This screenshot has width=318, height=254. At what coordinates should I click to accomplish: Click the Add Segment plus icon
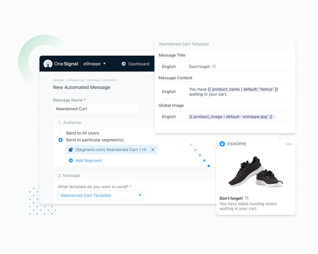pyautogui.click(x=71, y=161)
